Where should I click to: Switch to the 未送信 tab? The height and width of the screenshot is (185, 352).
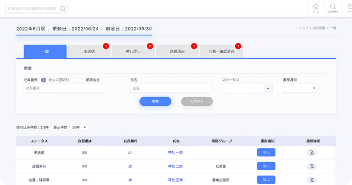[x=89, y=51]
